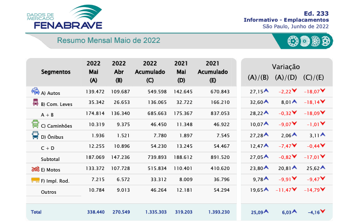Click the Segmentos column header
The width and height of the screenshot is (353, 224).
(56, 72)
